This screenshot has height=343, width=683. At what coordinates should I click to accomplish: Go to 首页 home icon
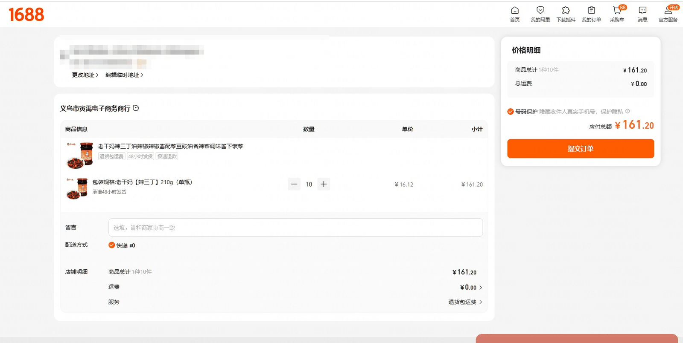click(x=515, y=14)
